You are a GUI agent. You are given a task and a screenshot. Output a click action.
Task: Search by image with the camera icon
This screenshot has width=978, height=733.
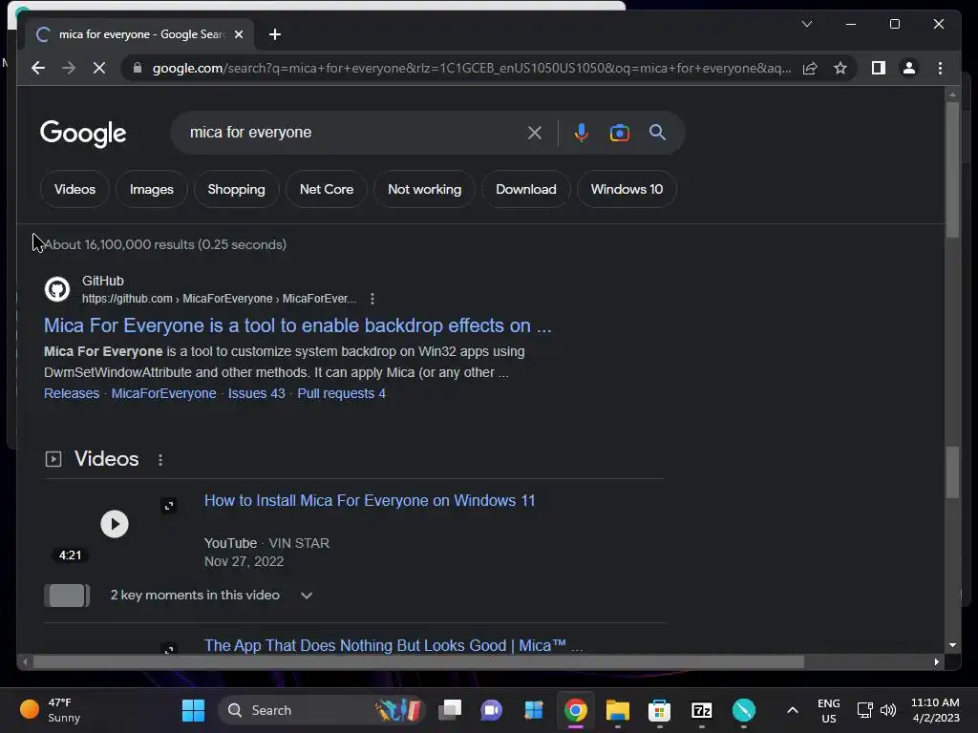pos(619,133)
